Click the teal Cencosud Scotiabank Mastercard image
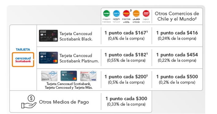The width and height of the screenshot is (217, 114). (x=69, y=76)
